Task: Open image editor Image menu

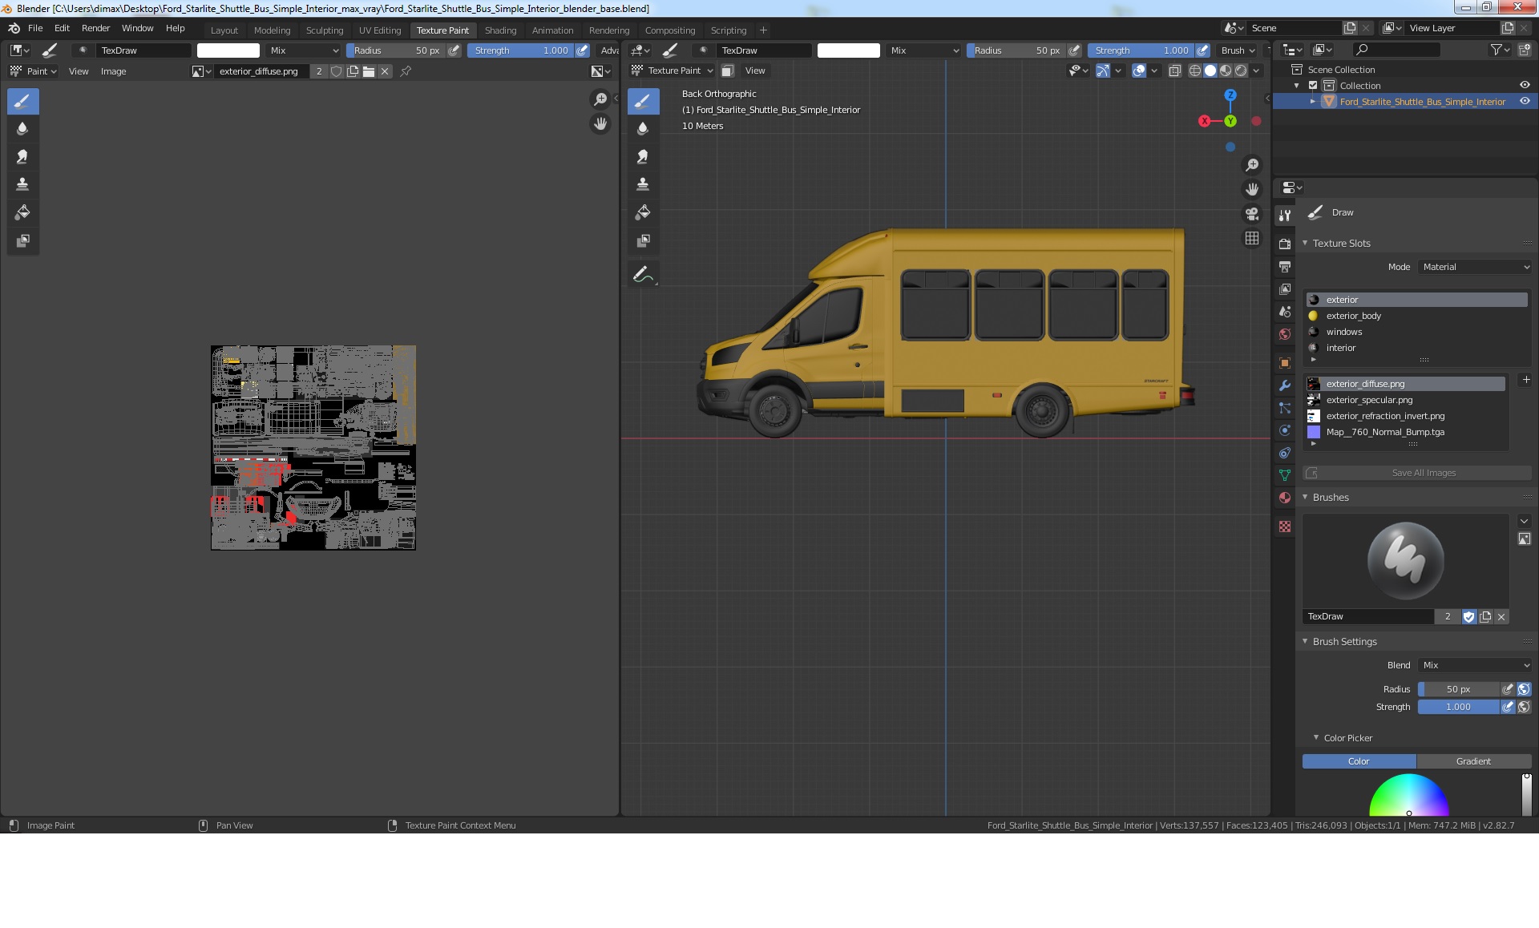Action: (x=113, y=71)
